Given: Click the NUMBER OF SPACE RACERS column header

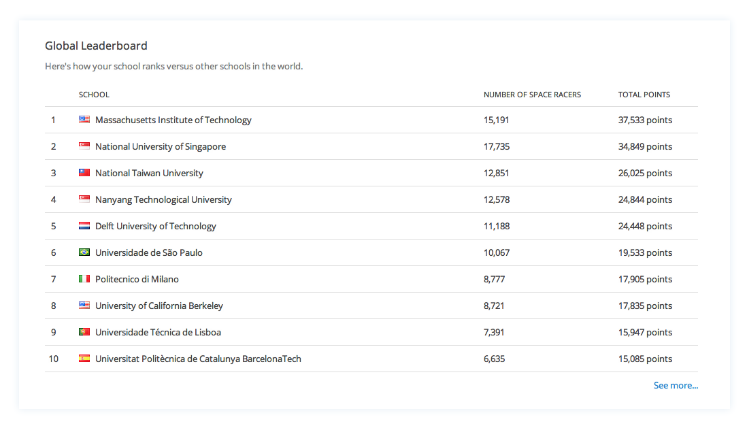Looking at the screenshot, I should click(x=532, y=95).
